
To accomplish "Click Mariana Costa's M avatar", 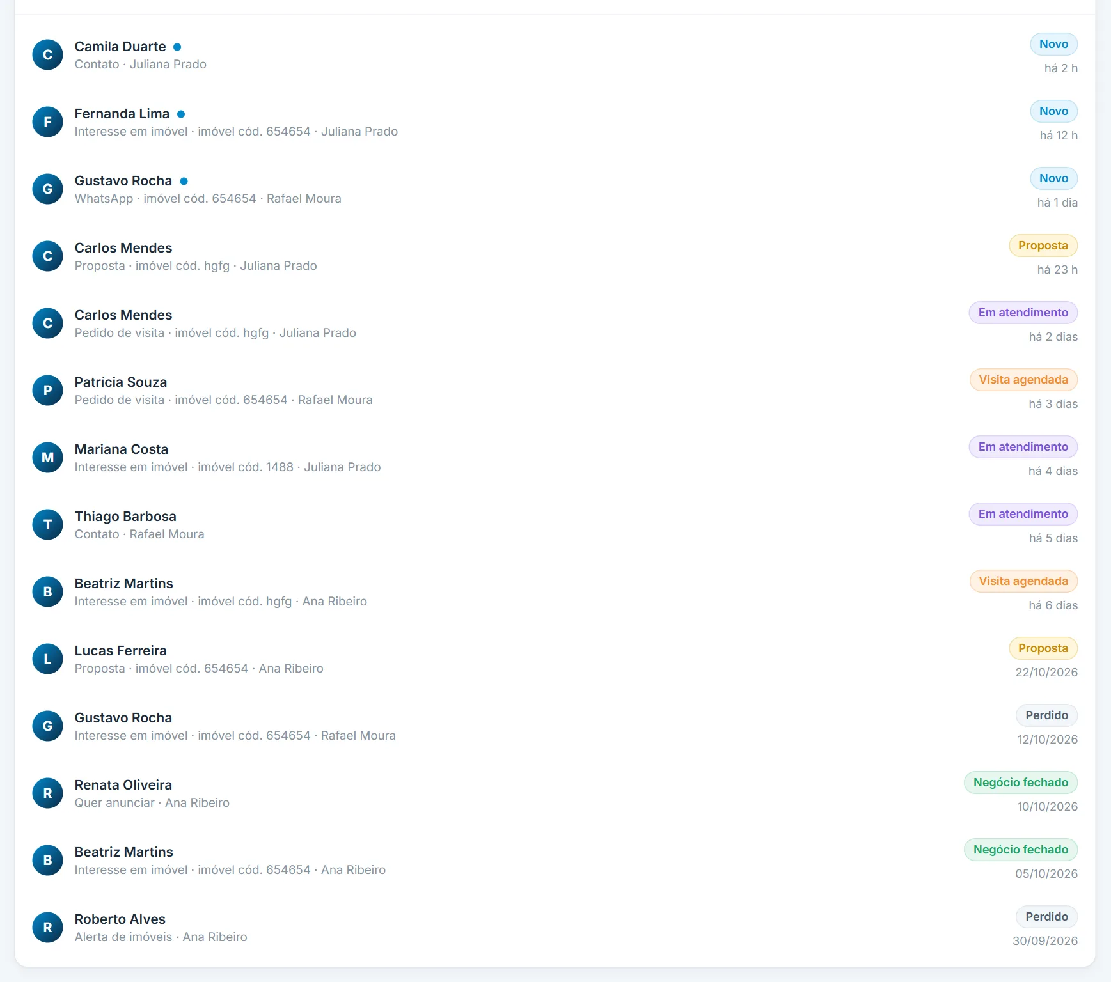I will pyautogui.click(x=47, y=458).
